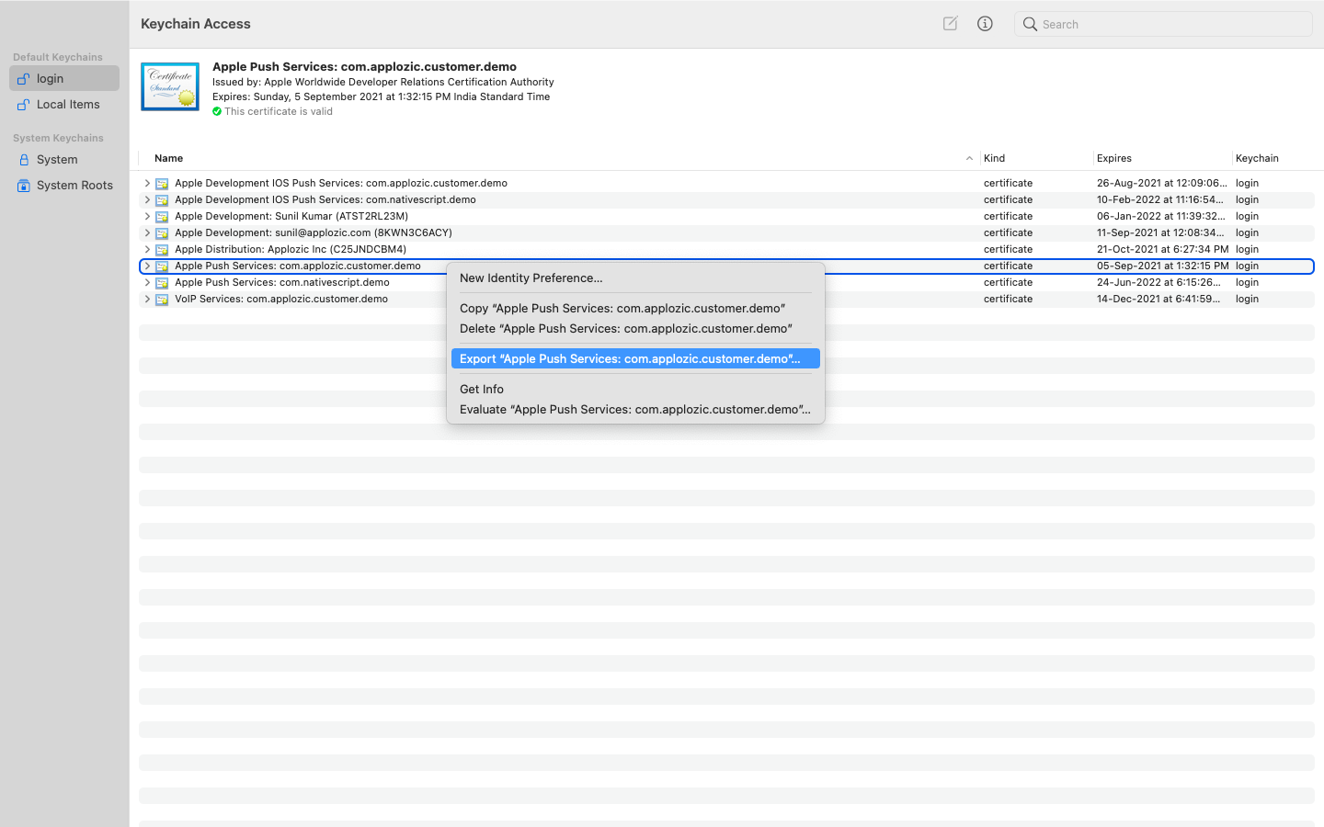1324x827 pixels.
Task: Sort by the Name column header
Action: (168, 158)
